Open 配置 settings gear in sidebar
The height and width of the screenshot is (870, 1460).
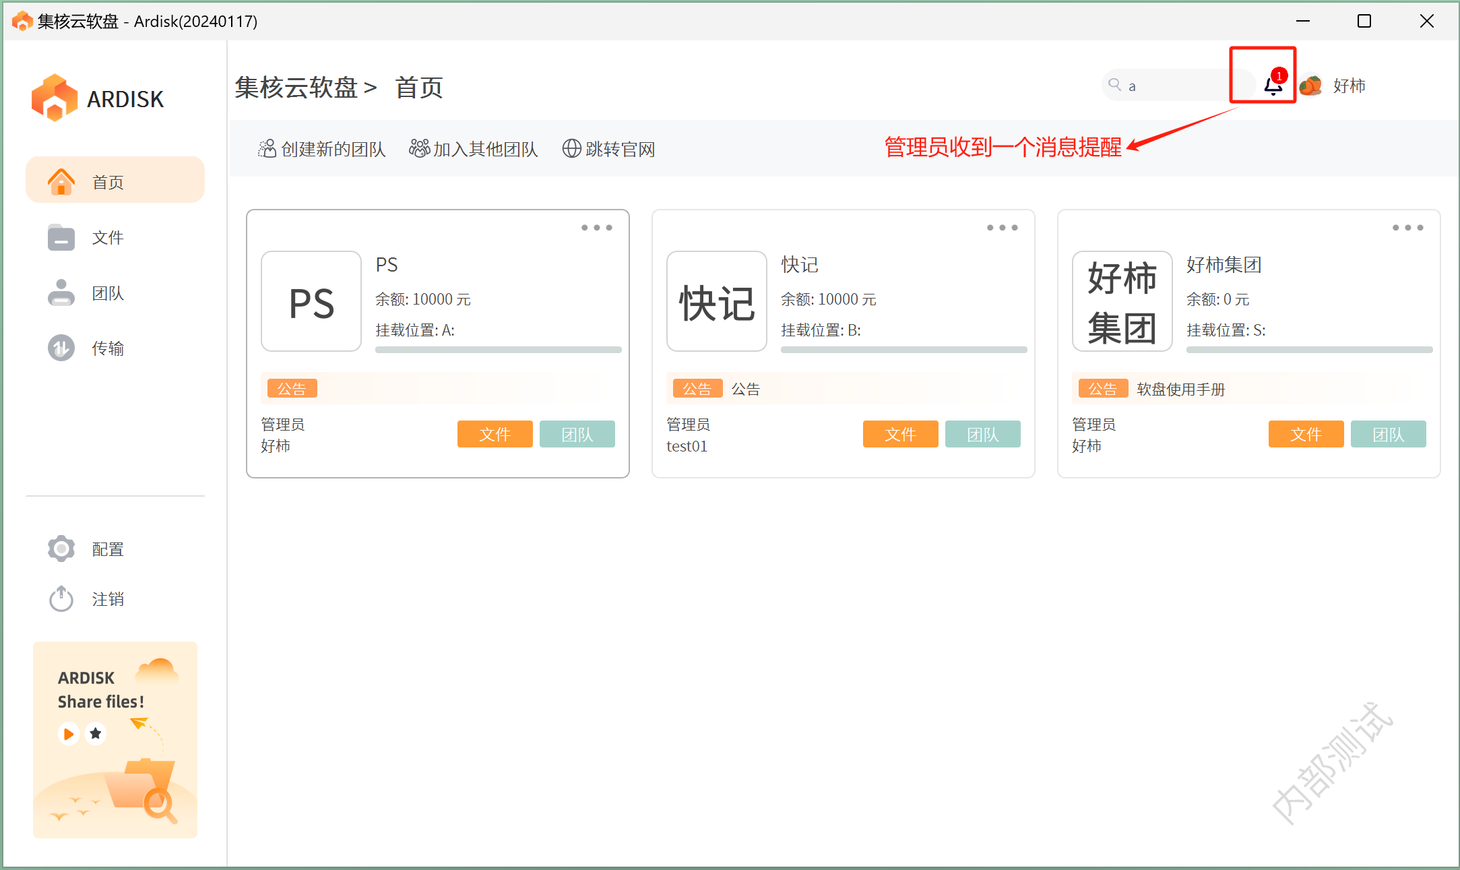(62, 549)
